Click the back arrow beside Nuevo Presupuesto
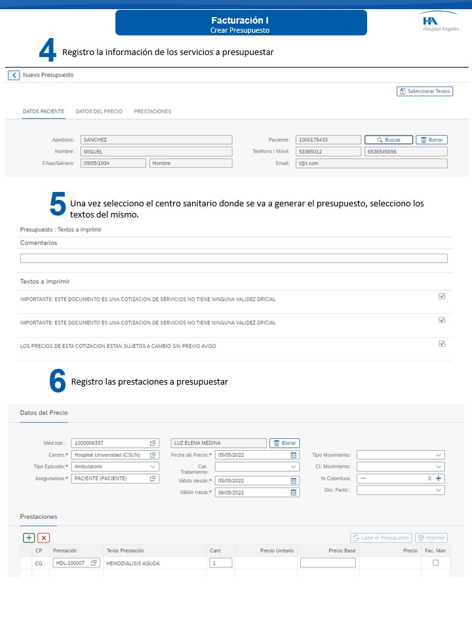Screen dimensions: 472x629 [x=14, y=75]
